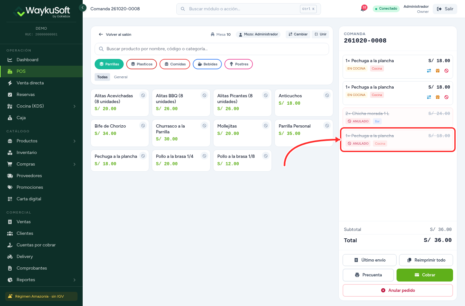The image size is (465, 306).
Task: Click the transfer arrows icon on first Pechuga a la plancha
Action: point(429,71)
